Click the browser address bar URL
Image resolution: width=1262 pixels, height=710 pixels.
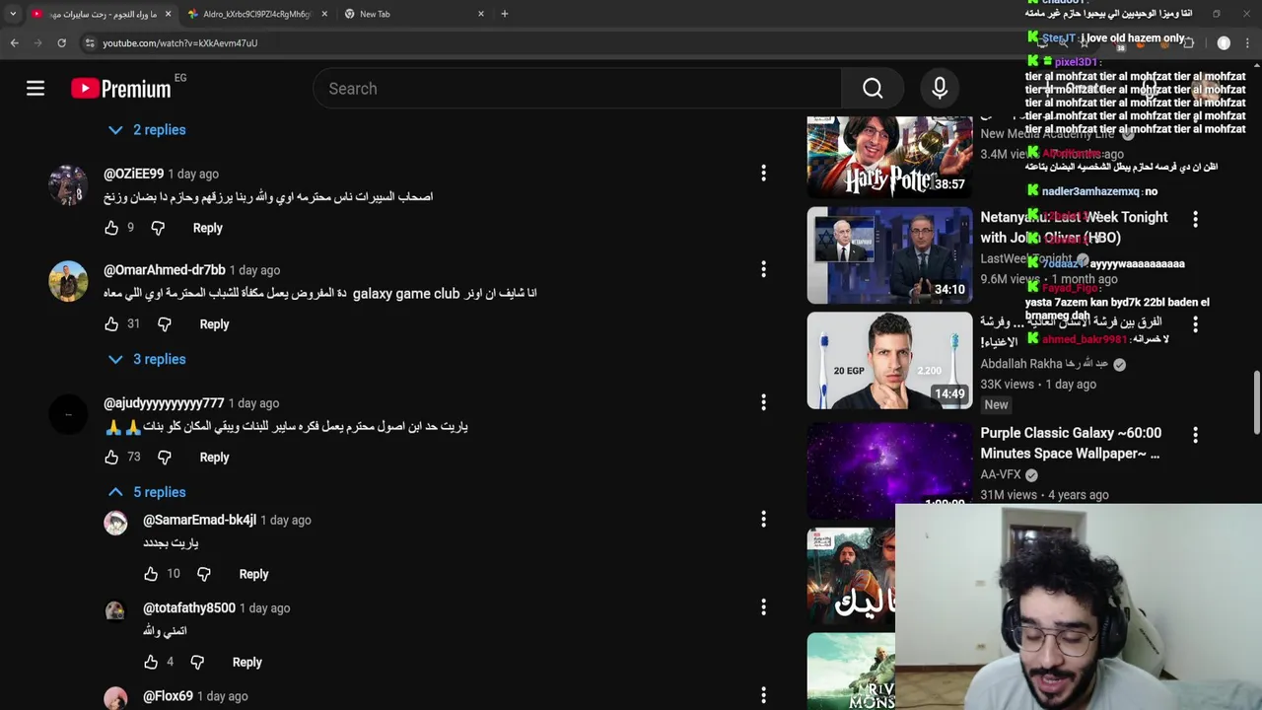[x=180, y=43]
